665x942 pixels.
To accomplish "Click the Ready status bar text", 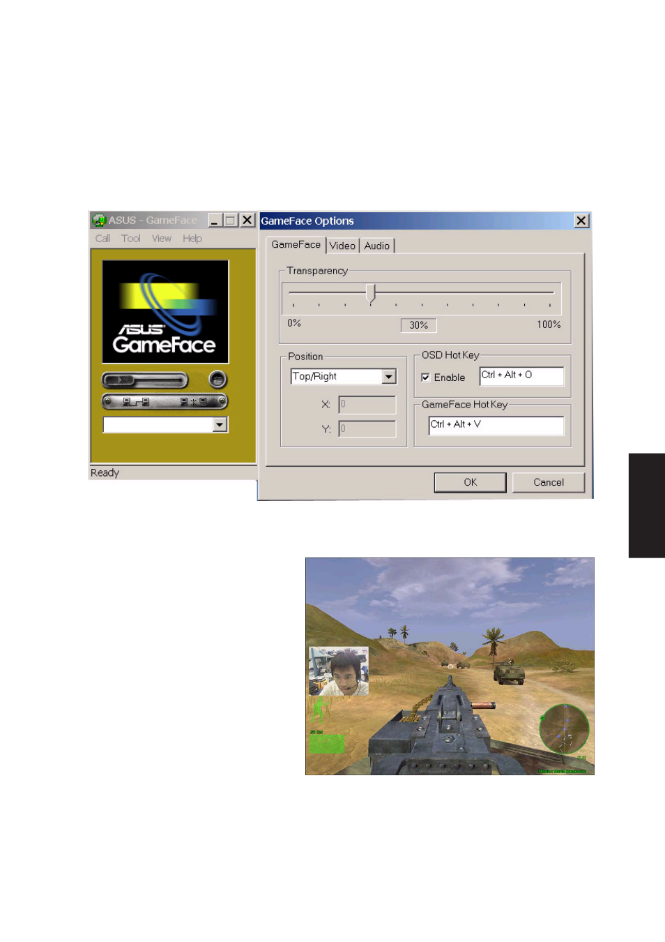I will [105, 473].
